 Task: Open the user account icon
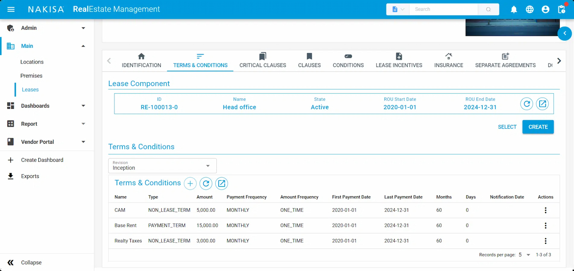click(545, 9)
